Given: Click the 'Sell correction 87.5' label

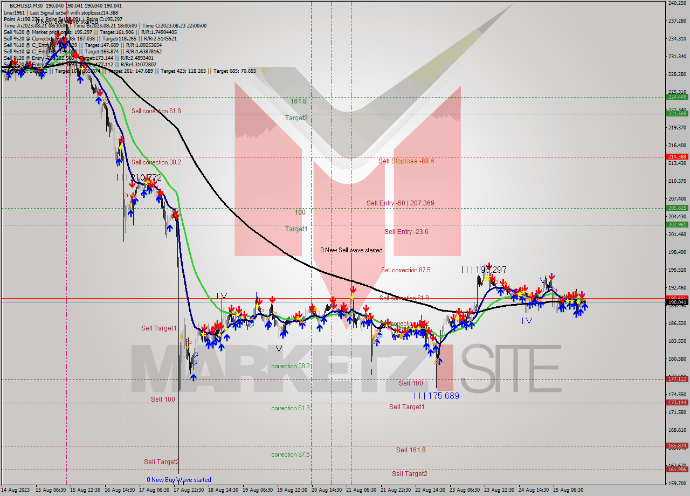Looking at the screenshot, I should (x=406, y=270).
